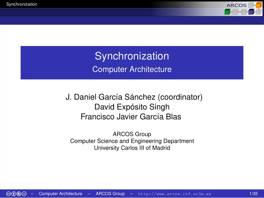Click 'Computer Architecture' in the footer bar
This screenshot has height=198, width=264.
(60, 194)
